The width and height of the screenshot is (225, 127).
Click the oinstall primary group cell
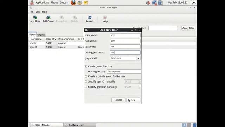62,43
